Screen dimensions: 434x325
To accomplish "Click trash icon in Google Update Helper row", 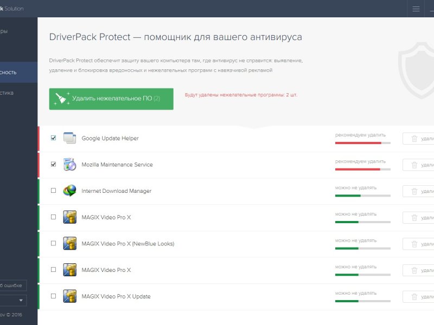I will [414, 139].
